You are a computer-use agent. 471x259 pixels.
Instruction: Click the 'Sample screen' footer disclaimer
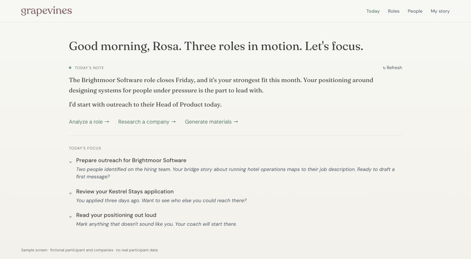[x=89, y=250]
